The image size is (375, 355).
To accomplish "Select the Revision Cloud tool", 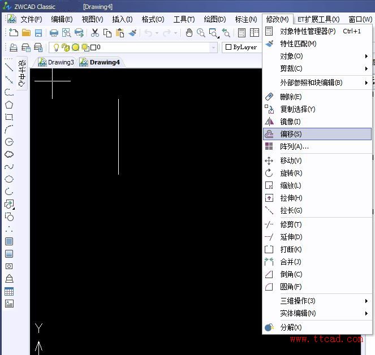I will point(9,154).
